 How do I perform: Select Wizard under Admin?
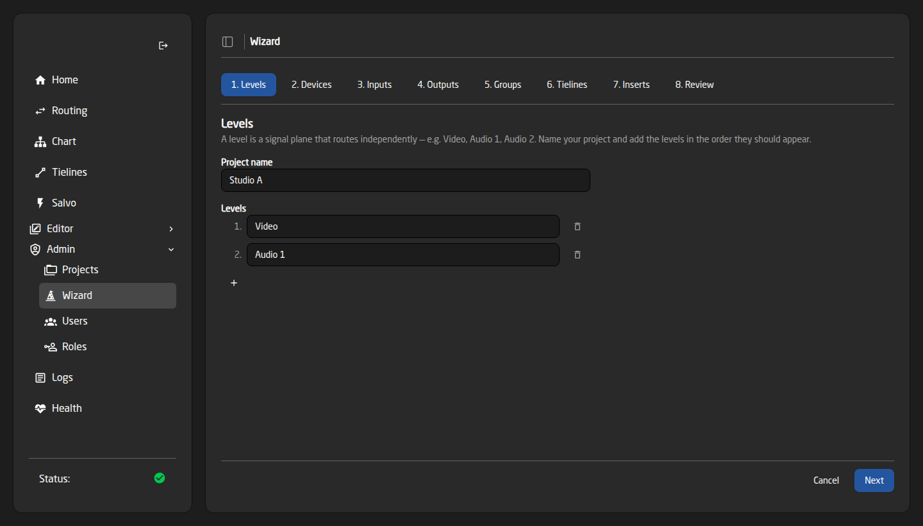click(108, 296)
